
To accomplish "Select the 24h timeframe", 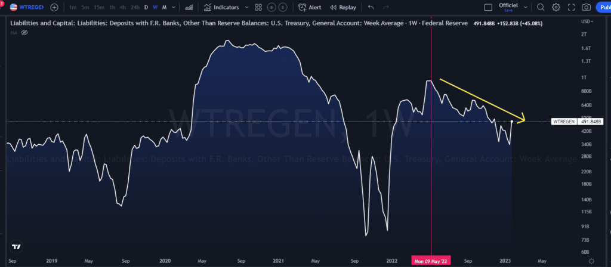I will pos(135,7).
